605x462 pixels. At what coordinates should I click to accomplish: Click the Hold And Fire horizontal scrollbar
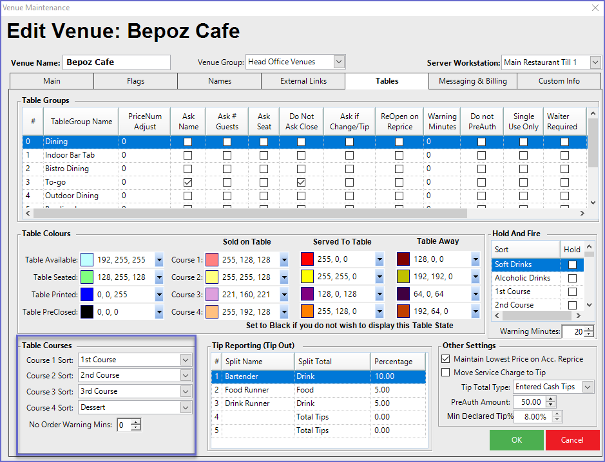coord(537,315)
